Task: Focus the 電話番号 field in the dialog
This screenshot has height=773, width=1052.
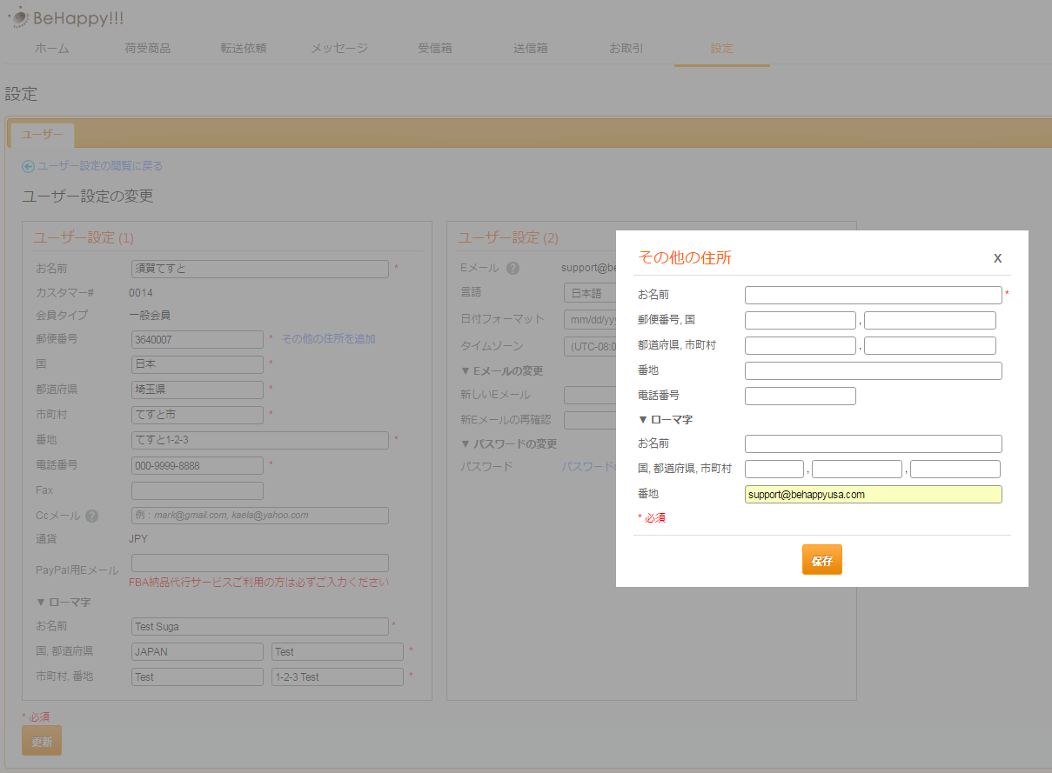Action: [800, 396]
